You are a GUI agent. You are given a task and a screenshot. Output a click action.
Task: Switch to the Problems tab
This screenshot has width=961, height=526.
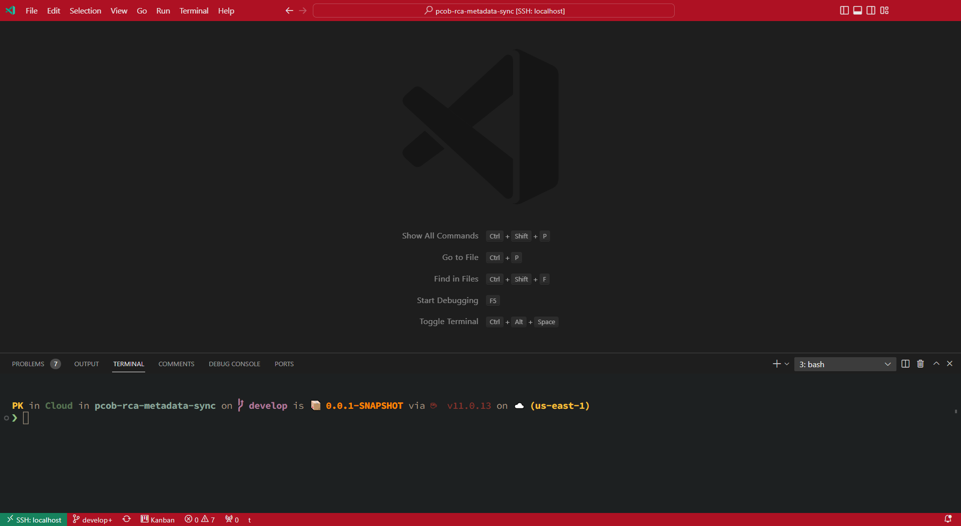coord(28,364)
